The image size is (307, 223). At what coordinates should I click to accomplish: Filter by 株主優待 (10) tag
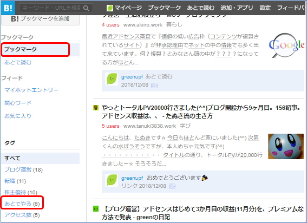(21, 193)
